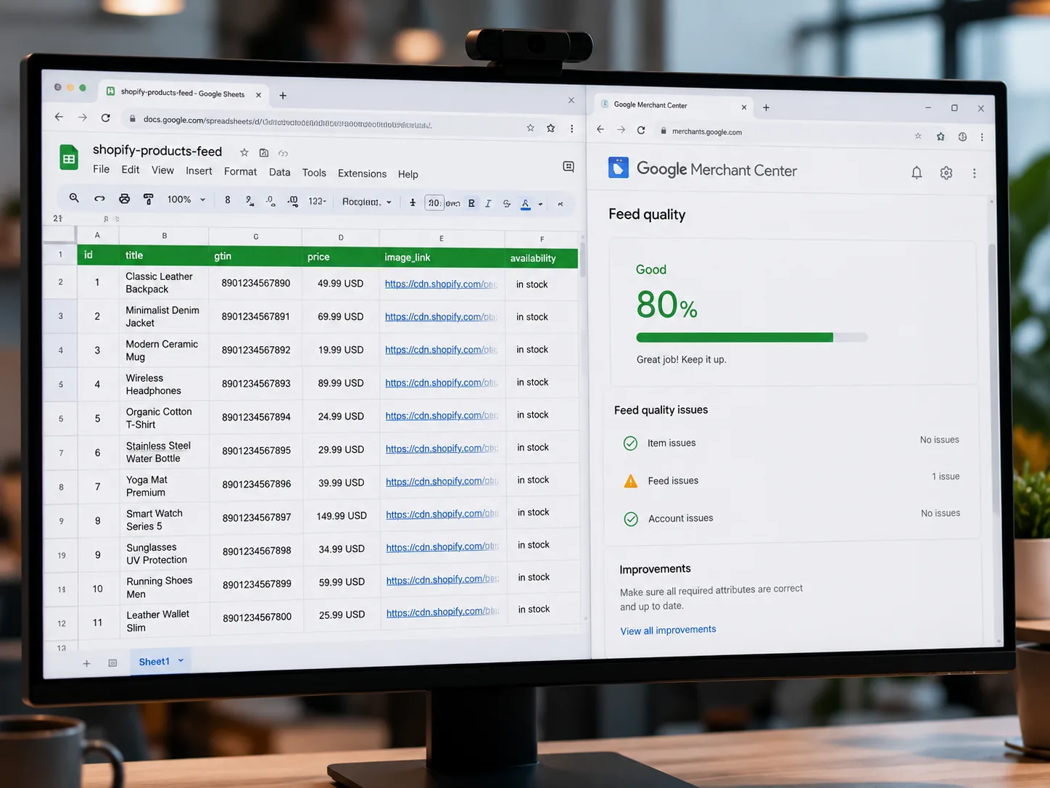Click the font size box in toolbar
Viewport: 1050px width, 788px height.
(434, 203)
